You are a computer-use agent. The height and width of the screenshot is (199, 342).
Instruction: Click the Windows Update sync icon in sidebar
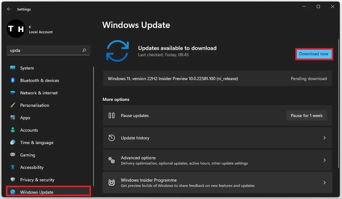[x=13, y=192]
